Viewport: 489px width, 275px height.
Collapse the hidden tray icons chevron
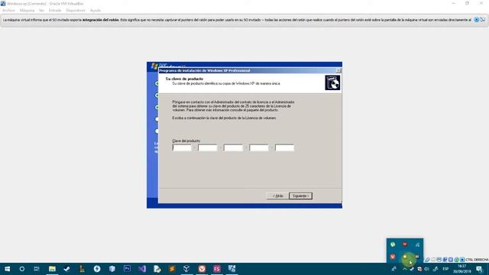pyautogui.click(x=404, y=269)
